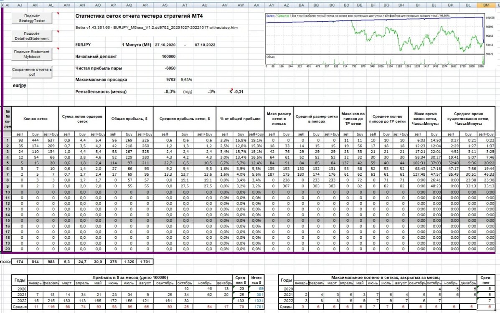Screen dimensions: 500x313
Task: Select end date 07.10.2022 cell
Action: click(205, 45)
